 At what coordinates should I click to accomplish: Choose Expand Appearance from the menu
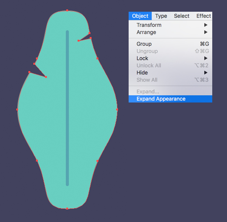coord(161,99)
